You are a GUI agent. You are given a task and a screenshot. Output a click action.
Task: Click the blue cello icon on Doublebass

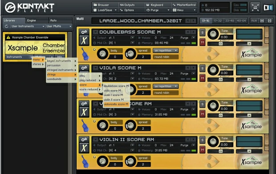click(x=85, y=54)
